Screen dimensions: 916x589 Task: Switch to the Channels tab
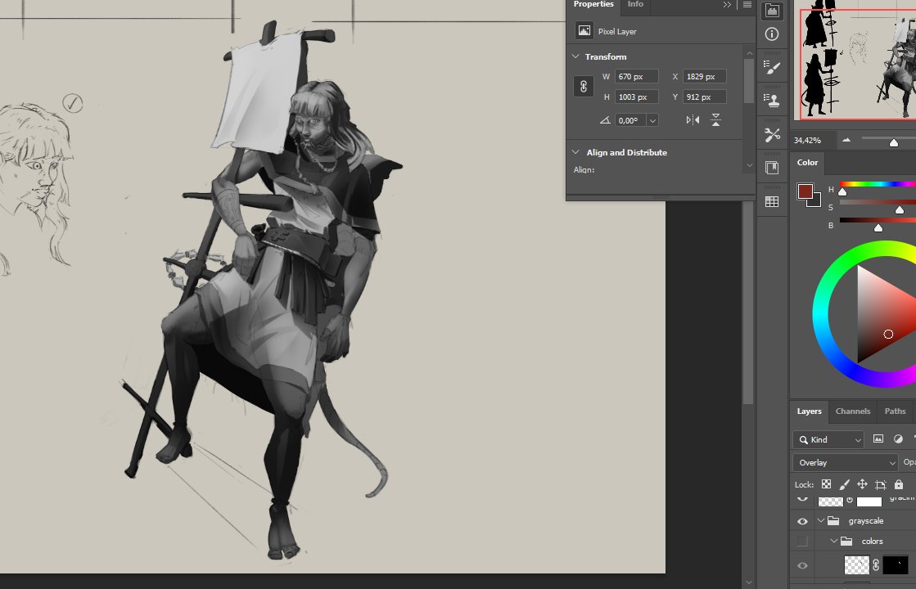pos(853,411)
